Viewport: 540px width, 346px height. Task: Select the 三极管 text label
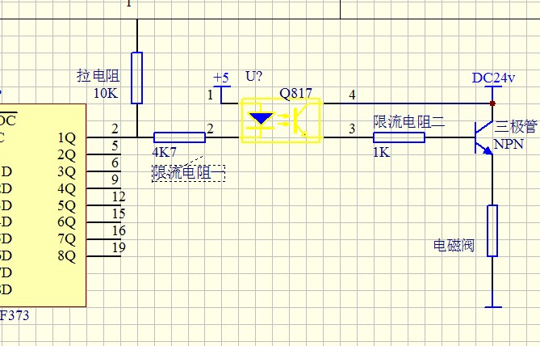[x=515, y=127]
